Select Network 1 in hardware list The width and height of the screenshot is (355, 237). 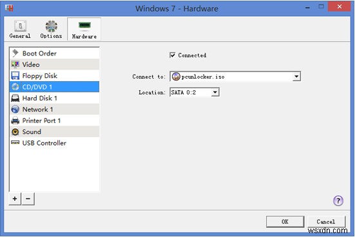pyautogui.click(x=54, y=109)
